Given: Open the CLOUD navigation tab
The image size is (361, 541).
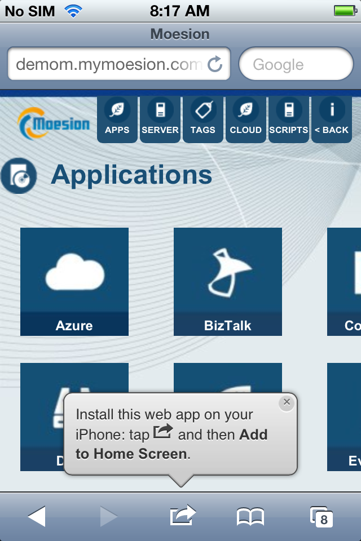Looking at the screenshot, I should point(245,119).
